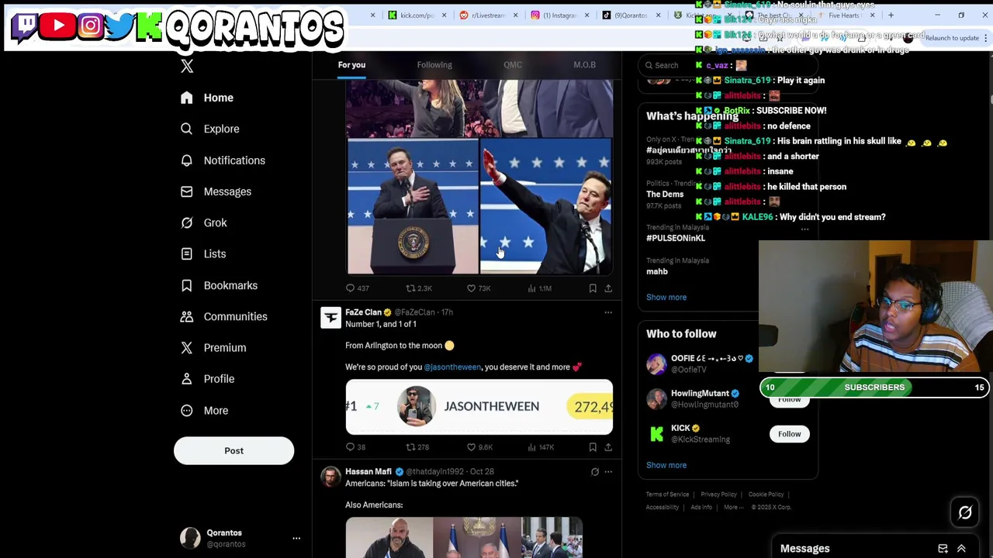Viewport: 993px width, 558px height.
Task: Open the Hassan Mafi post options menu
Action: pos(608,471)
